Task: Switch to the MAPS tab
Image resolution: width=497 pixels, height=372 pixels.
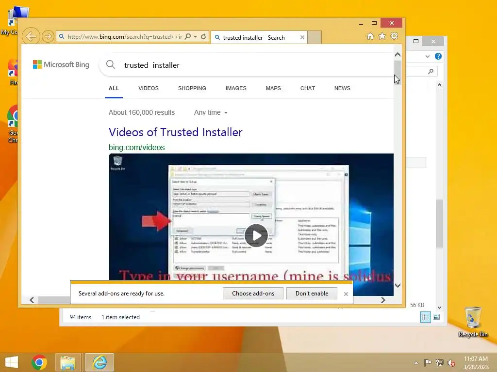Action: coord(273,88)
